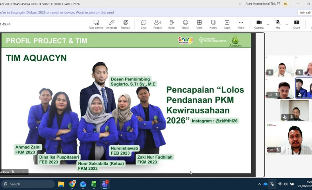The height and width of the screenshot is (190, 312).
Task: Select top-left participant video in white shirt
Action: tap(280, 66)
